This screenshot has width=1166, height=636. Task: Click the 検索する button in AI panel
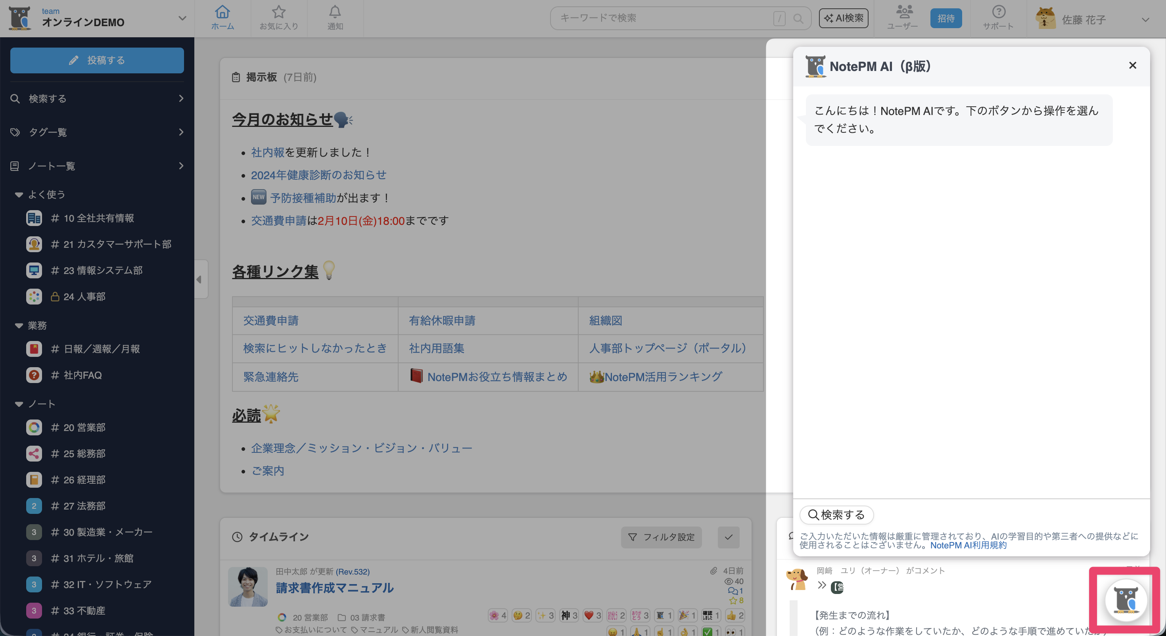coord(836,515)
